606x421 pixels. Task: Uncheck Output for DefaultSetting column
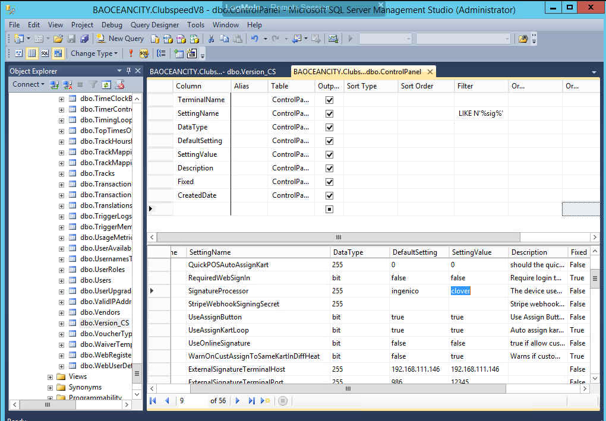[x=329, y=141]
